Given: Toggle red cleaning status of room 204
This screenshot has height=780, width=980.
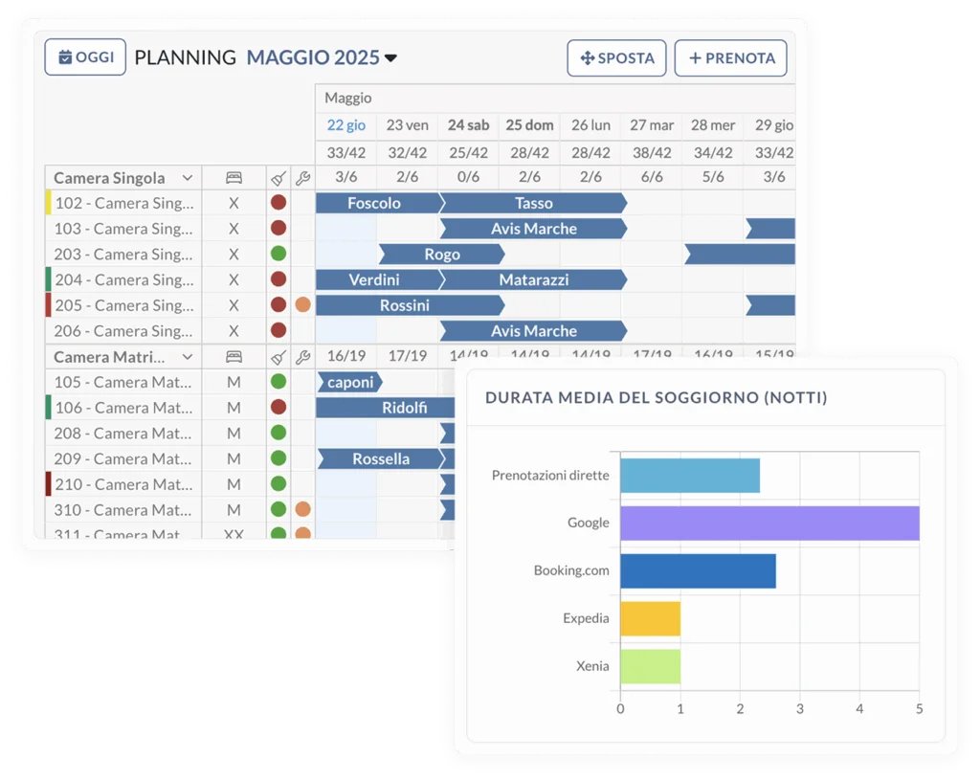Looking at the screenshot, I should [x=278, y=279].
